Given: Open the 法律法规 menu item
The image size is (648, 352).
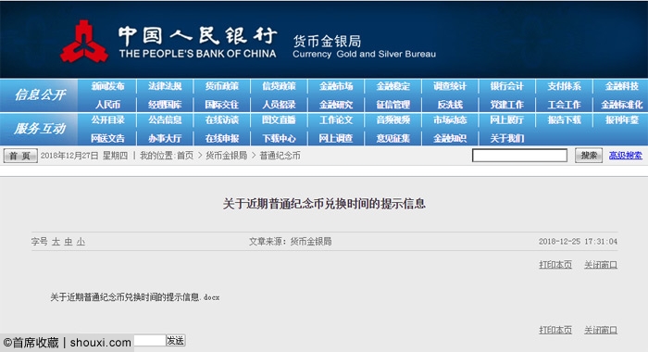Looking at the screenshot, I should 165,86.
